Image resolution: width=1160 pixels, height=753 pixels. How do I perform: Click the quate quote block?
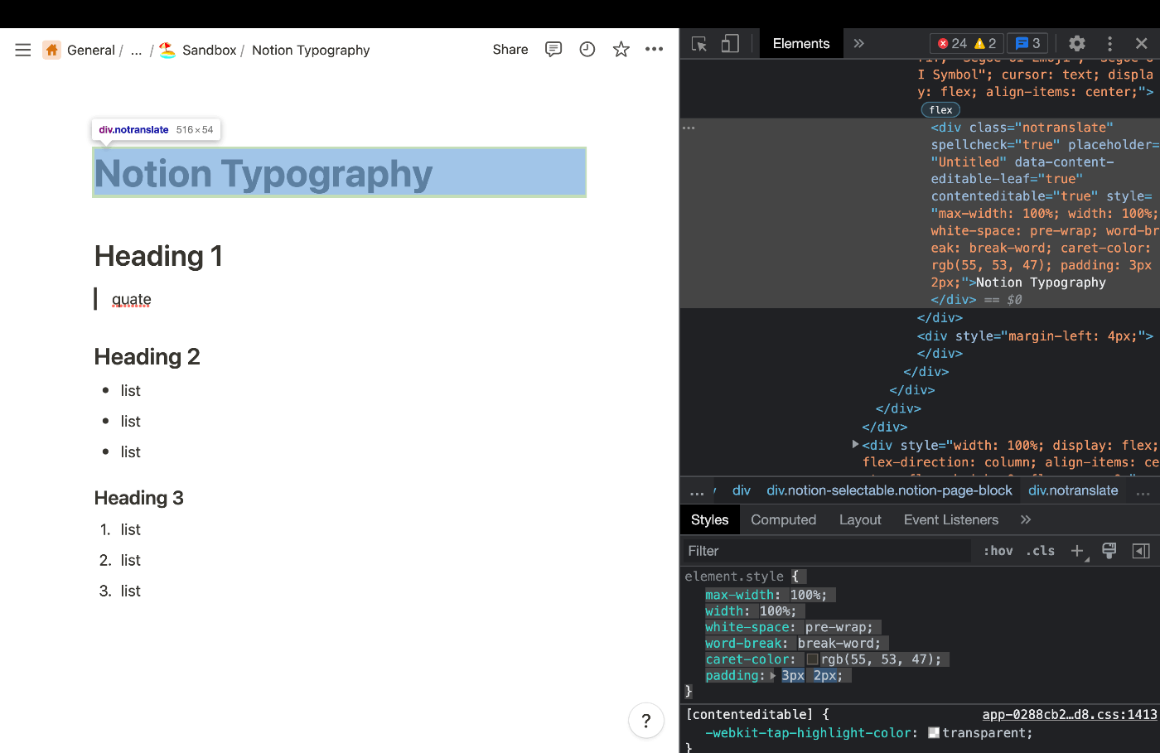point(132,299)
